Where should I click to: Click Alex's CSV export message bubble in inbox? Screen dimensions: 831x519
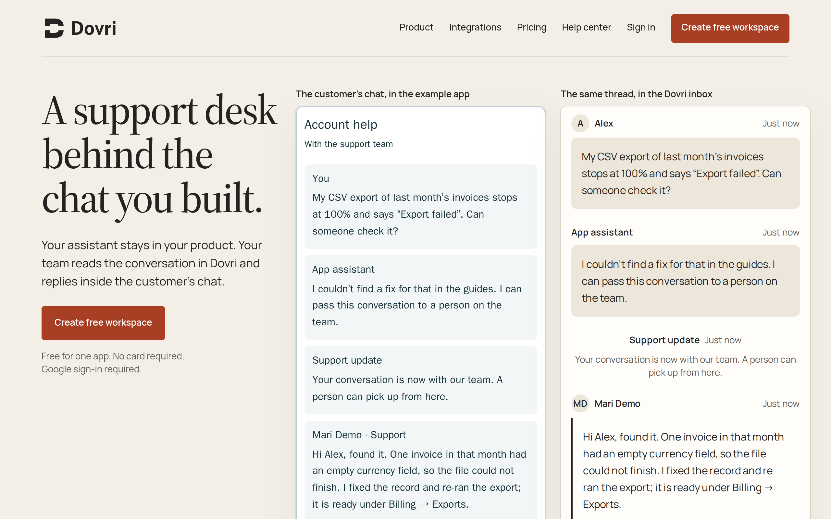click(x=685, y=173)
